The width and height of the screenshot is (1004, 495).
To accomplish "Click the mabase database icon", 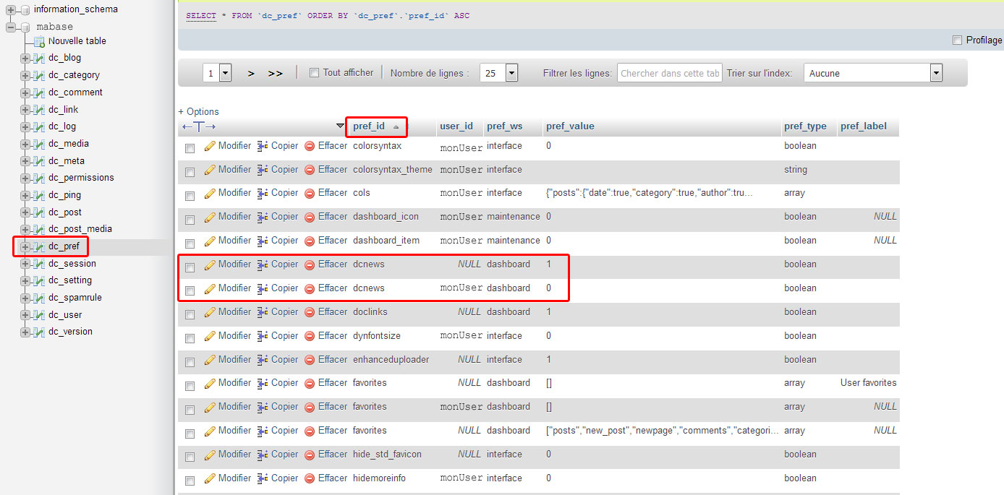I will tap(25, 27).
